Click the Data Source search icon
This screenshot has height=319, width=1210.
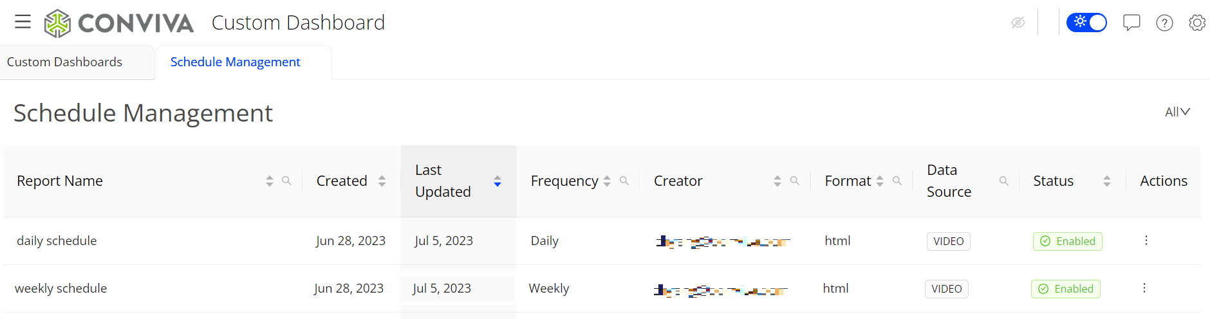click(1003, 181)
